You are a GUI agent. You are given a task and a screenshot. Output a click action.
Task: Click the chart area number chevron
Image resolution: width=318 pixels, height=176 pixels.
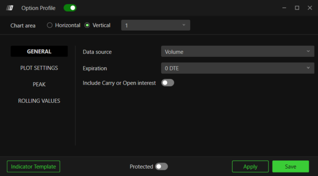pyautogui.click(x=184, y=25)
